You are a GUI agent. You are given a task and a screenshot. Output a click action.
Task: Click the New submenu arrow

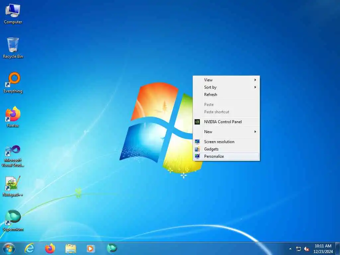click(255, 132)
